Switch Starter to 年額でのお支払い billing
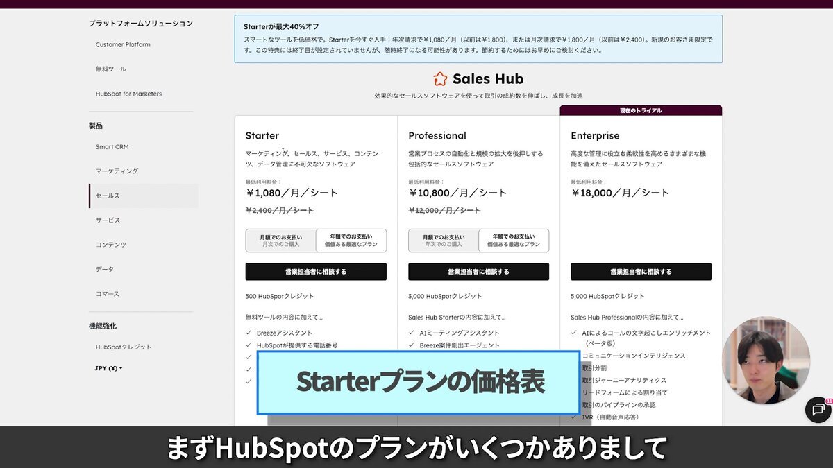This screenshot has width=833, height=468. click(x=352, y=239)
